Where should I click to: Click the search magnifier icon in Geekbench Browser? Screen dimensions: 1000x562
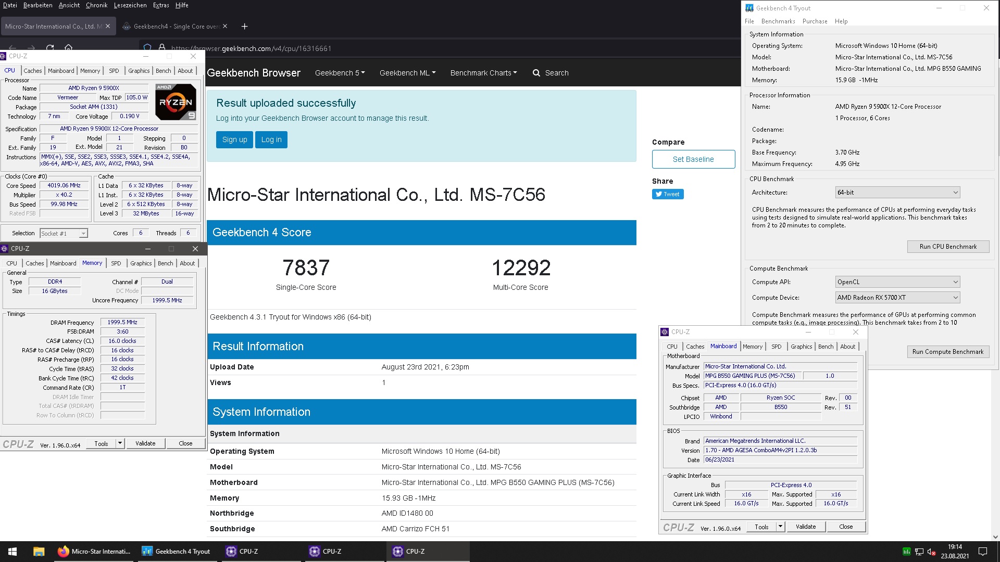pos(536,73)
